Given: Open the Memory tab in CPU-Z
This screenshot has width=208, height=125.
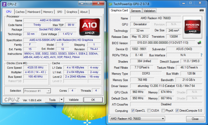Looking at the screenshot, I should tap(48, 12).
